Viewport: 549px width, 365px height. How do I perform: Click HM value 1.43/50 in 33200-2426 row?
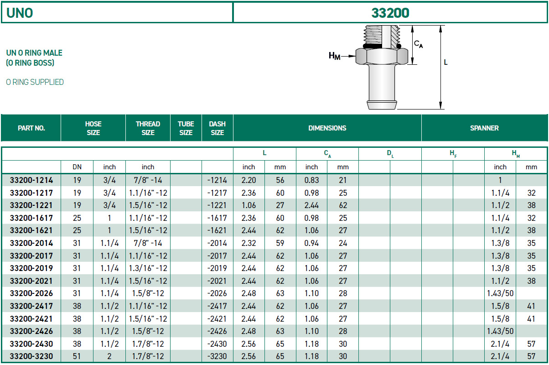[x=500, y=331]
